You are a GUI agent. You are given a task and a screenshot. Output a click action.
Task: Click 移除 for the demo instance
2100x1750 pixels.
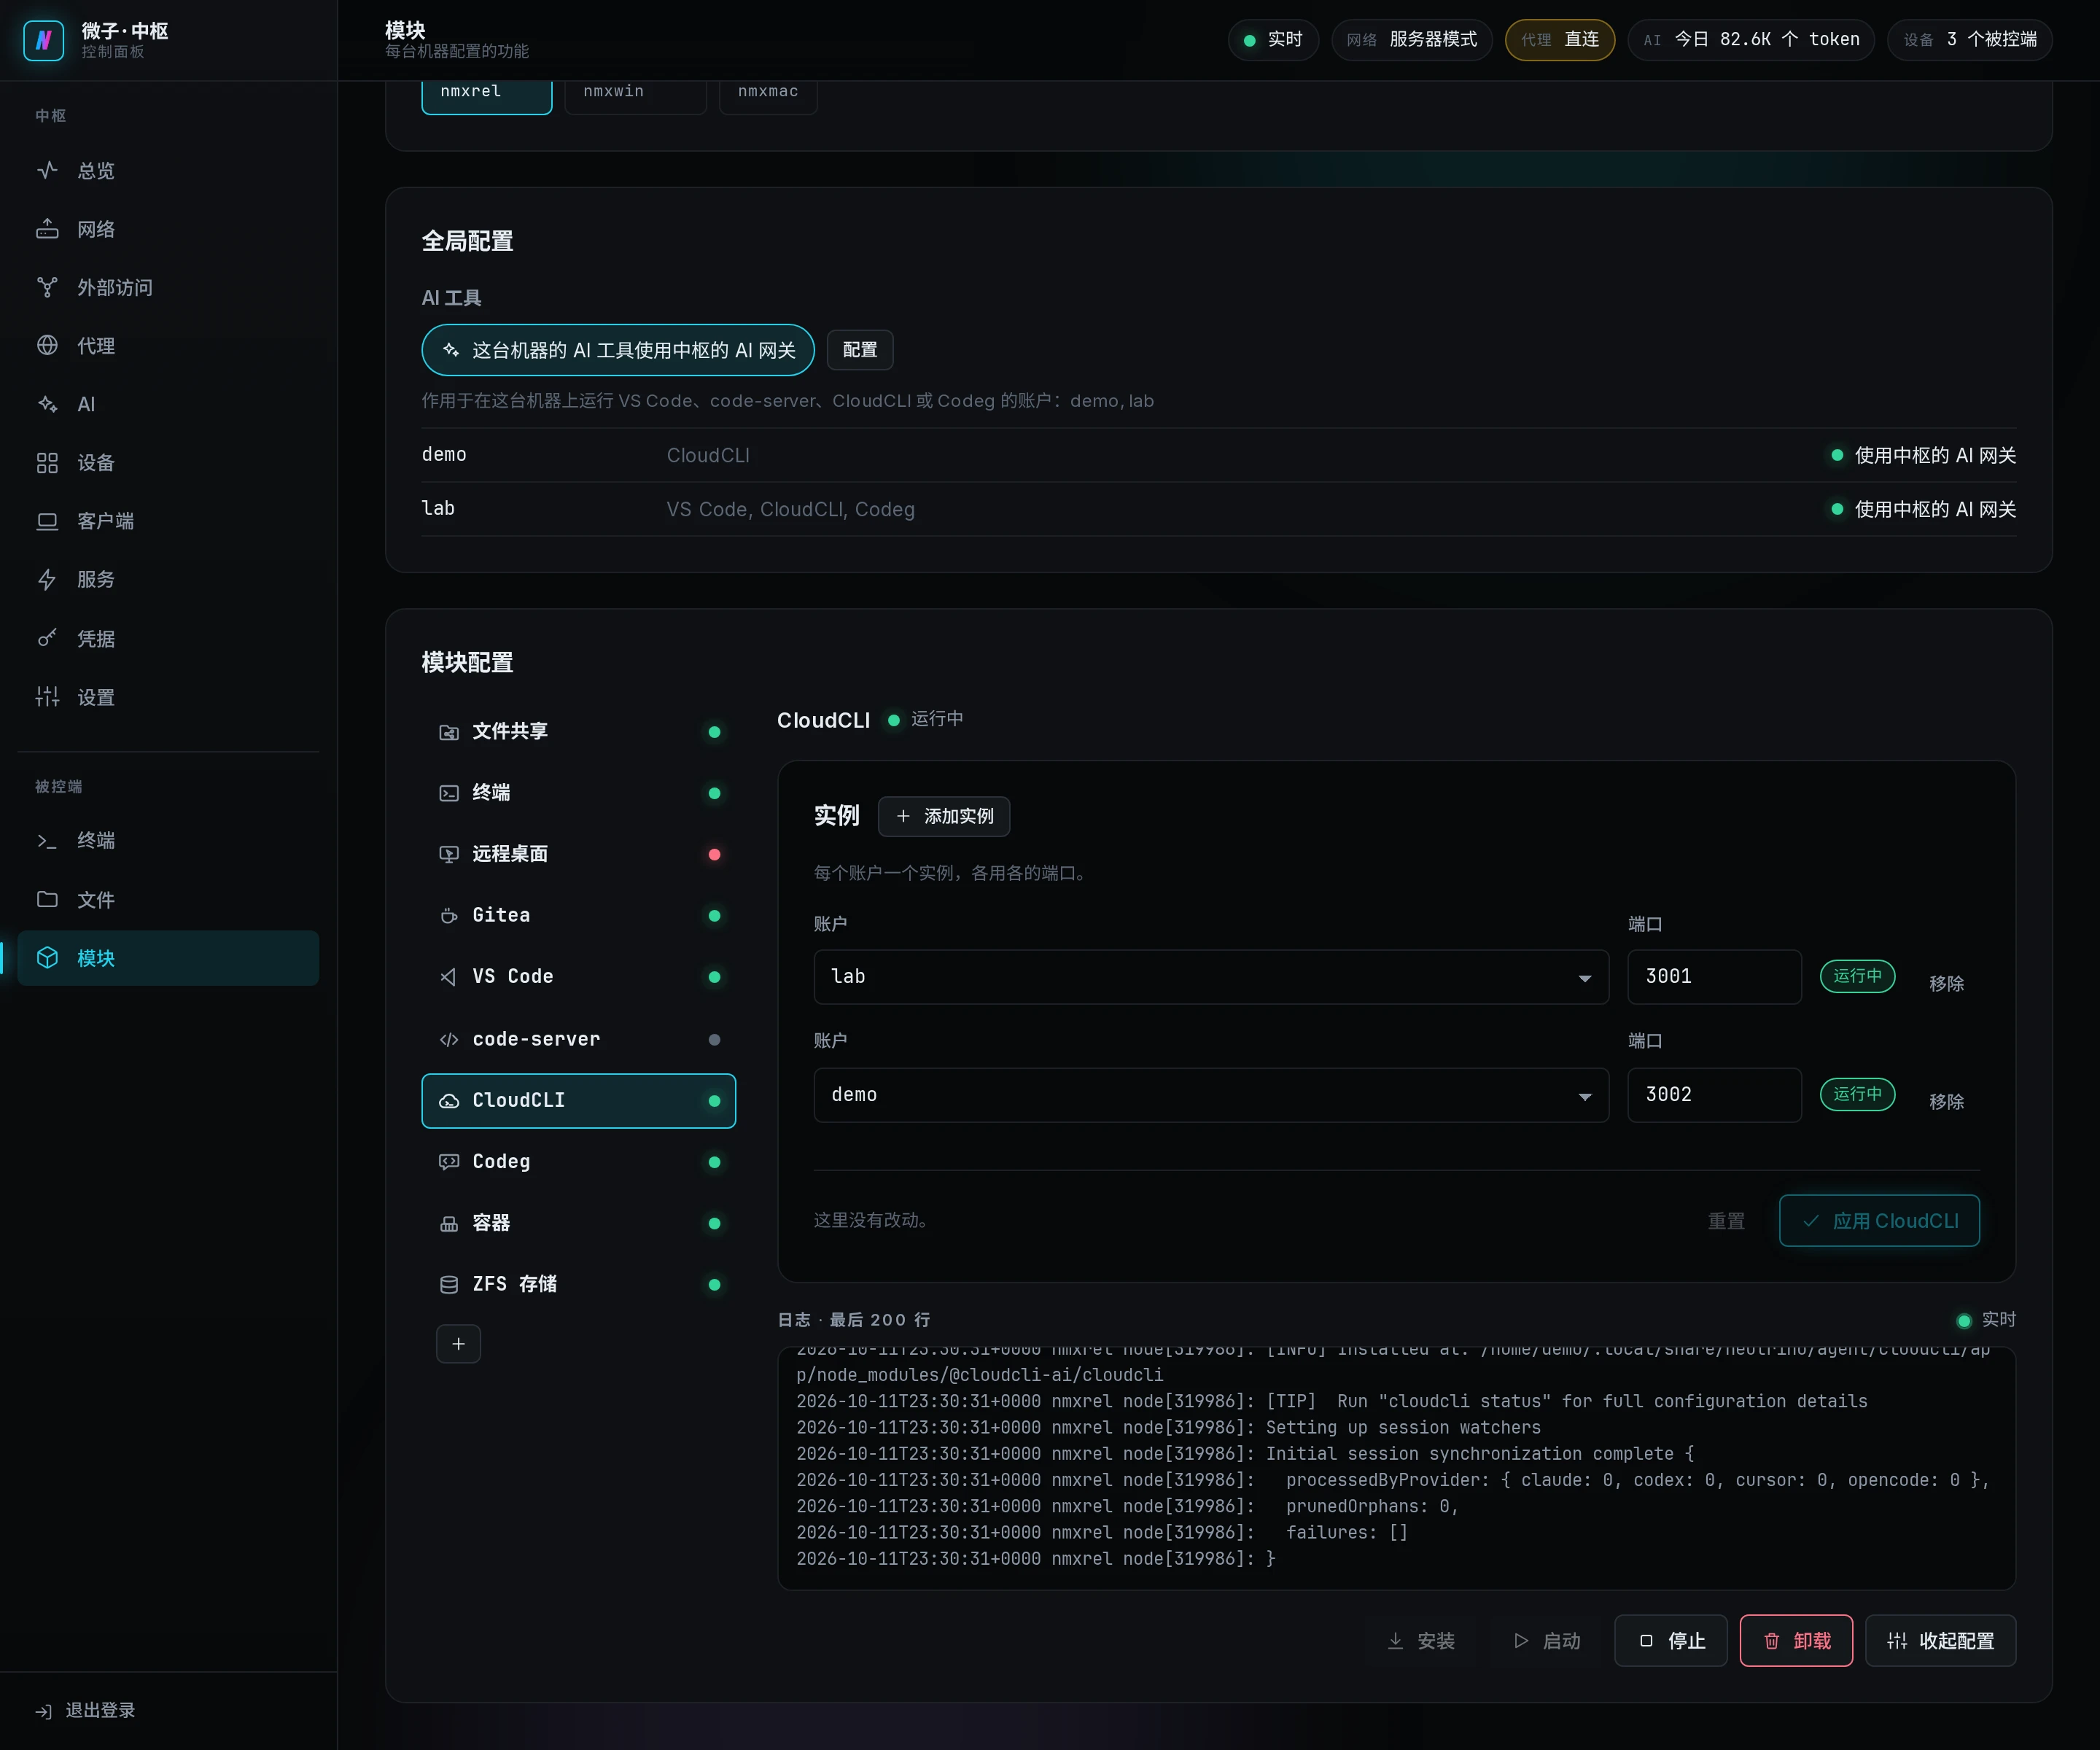[1946, 1102]
